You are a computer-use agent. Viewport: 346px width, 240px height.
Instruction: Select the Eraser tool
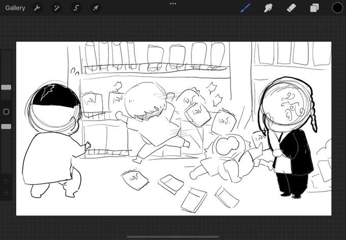291,8
